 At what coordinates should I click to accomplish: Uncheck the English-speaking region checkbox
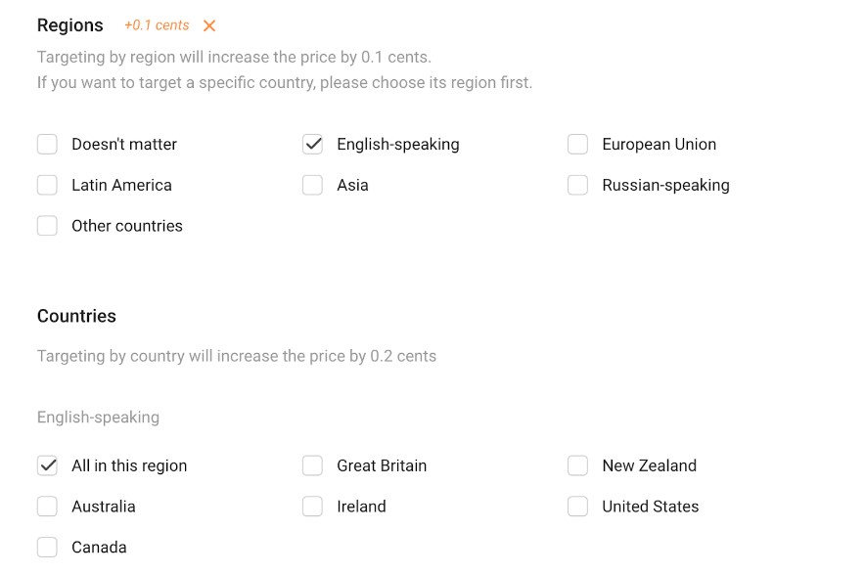point(312,145)
